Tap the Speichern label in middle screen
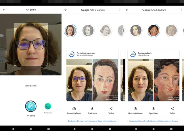Screen dimensions: 184x131 pyautogui.click(x=92, y=113)
